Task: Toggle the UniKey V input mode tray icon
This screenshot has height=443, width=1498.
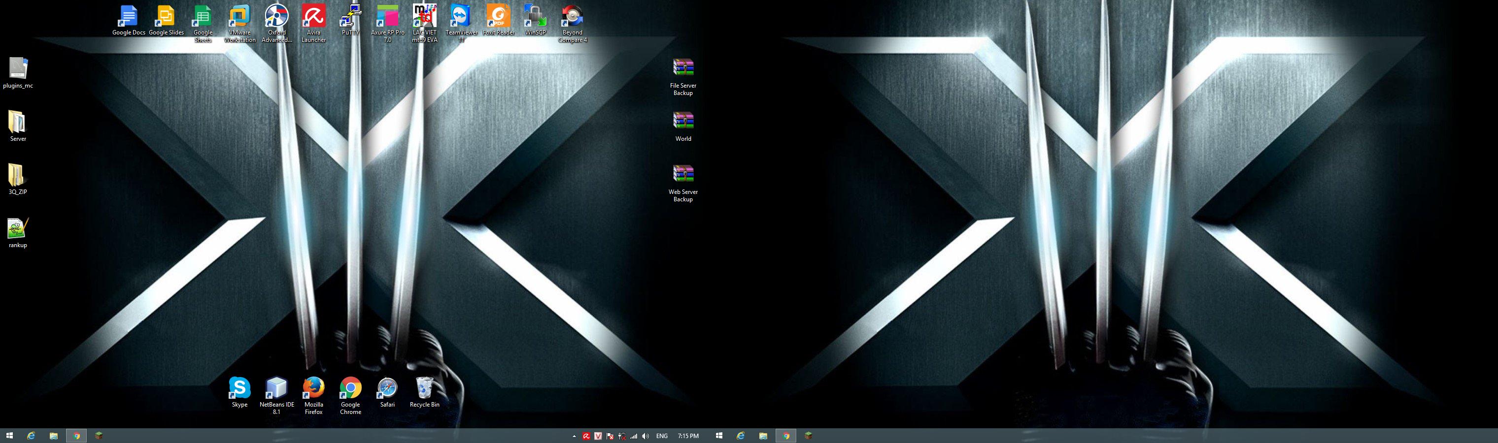Action: click(598, 436)
